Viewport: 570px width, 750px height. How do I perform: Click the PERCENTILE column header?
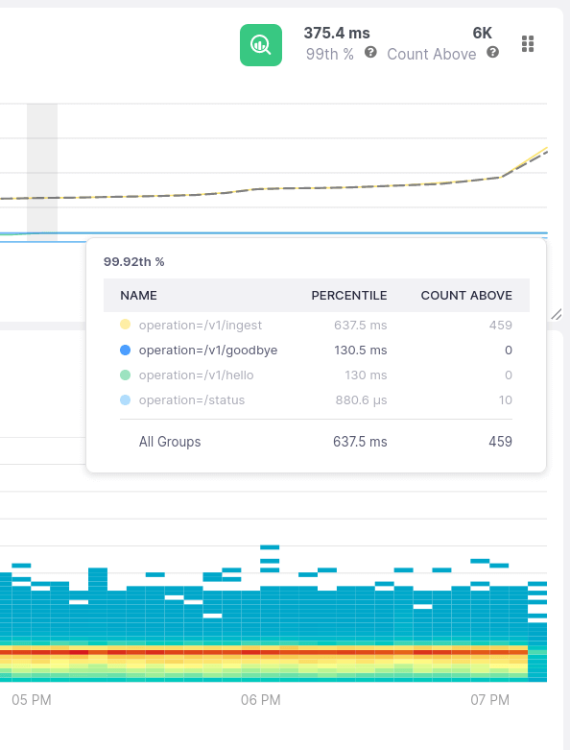click(349, 295)
